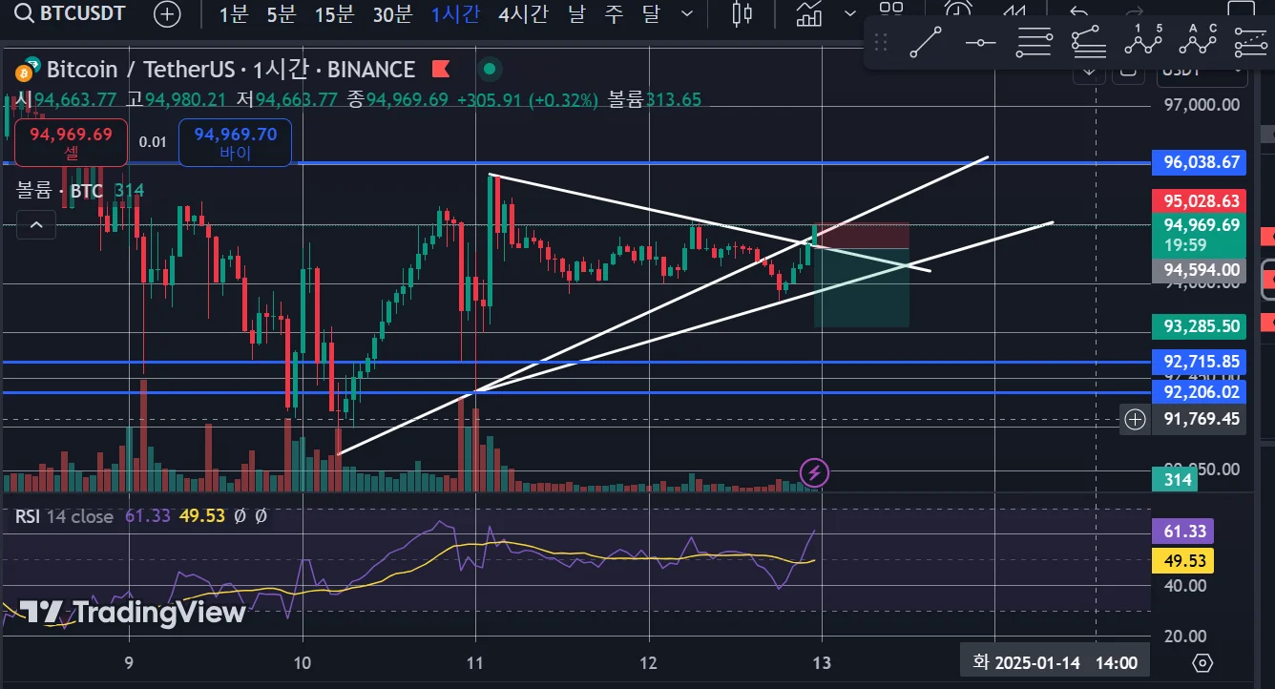
Task: Click the 96,038.67 blue price label
Action: pyautogui.click(x=1199, y=162)
